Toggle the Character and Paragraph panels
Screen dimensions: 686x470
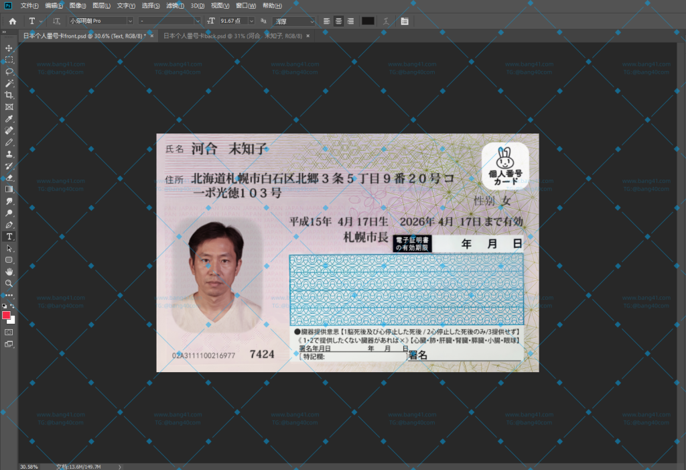(405, 21)
